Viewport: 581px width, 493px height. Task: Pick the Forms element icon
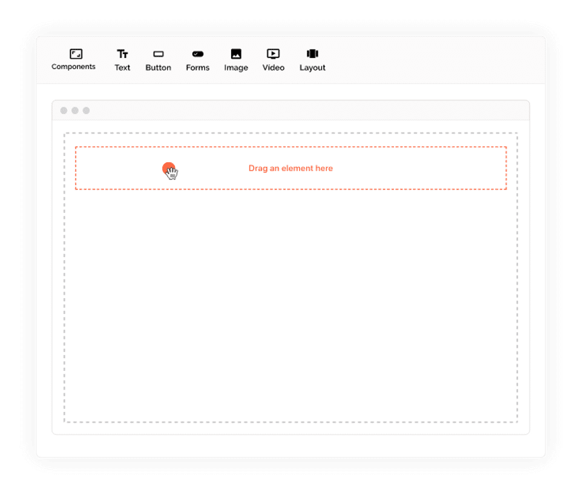tap(197, 54)
